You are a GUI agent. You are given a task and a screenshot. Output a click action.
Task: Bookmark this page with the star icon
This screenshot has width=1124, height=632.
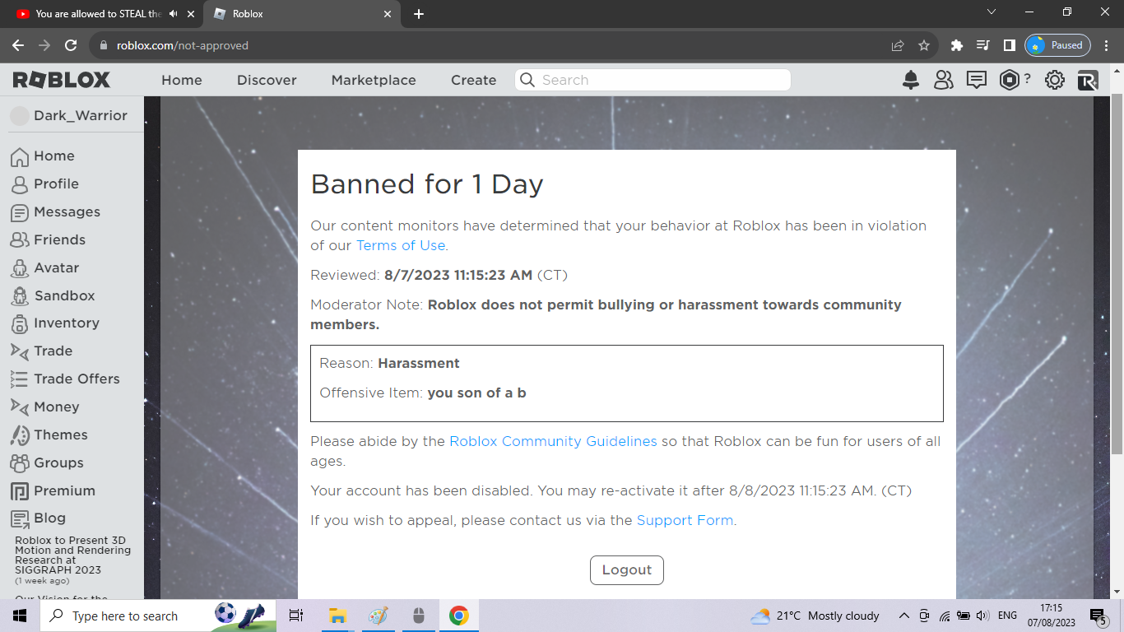click(924, 45)
